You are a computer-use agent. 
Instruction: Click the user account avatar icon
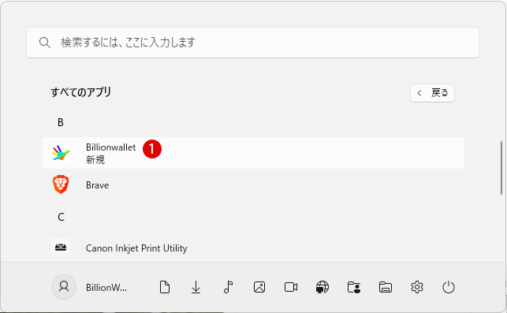tap(64, 287)
